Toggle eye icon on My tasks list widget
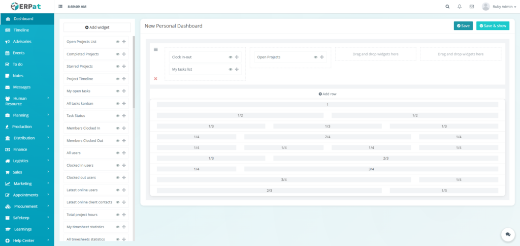 (x=231, y=70)
